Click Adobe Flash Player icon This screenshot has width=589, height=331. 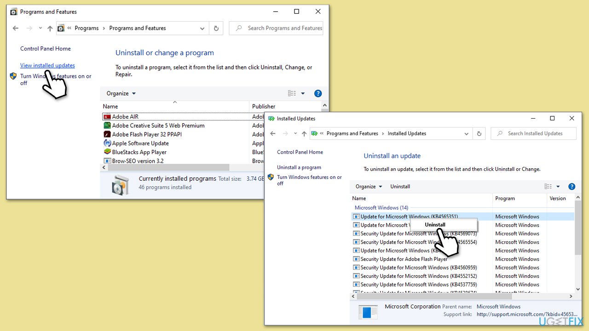[x=107, y=134]
